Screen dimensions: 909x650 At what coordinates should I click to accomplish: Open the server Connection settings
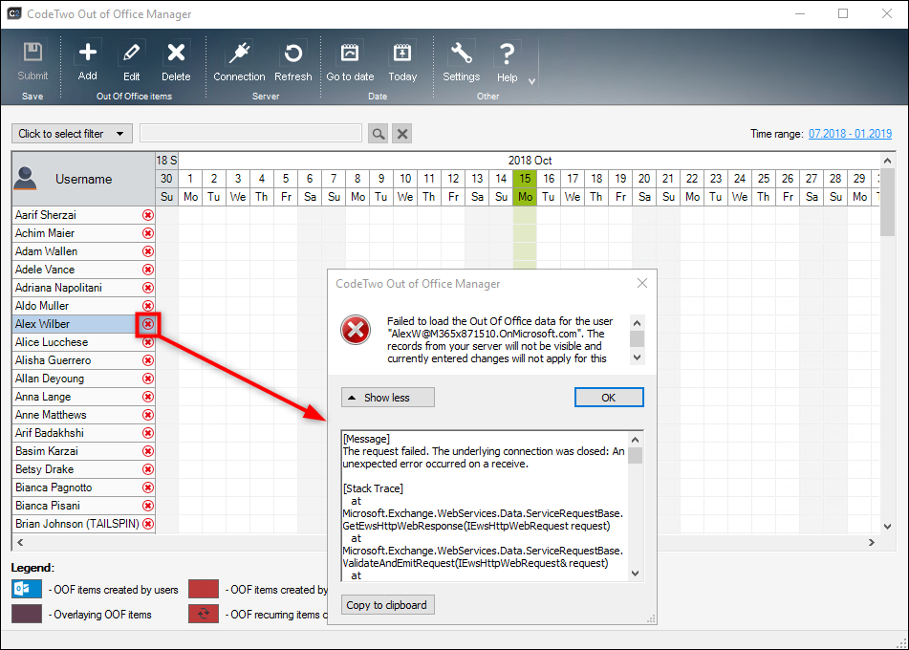point(239,61)
